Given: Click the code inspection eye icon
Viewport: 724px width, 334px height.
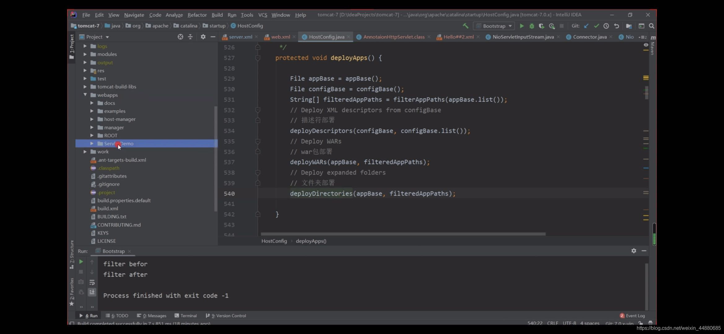Looking at the screenshot, I should click(646, 45).
